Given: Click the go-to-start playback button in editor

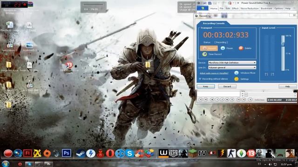Looking at the screenshot, I should pyautogui.click(x=200, y=99).
